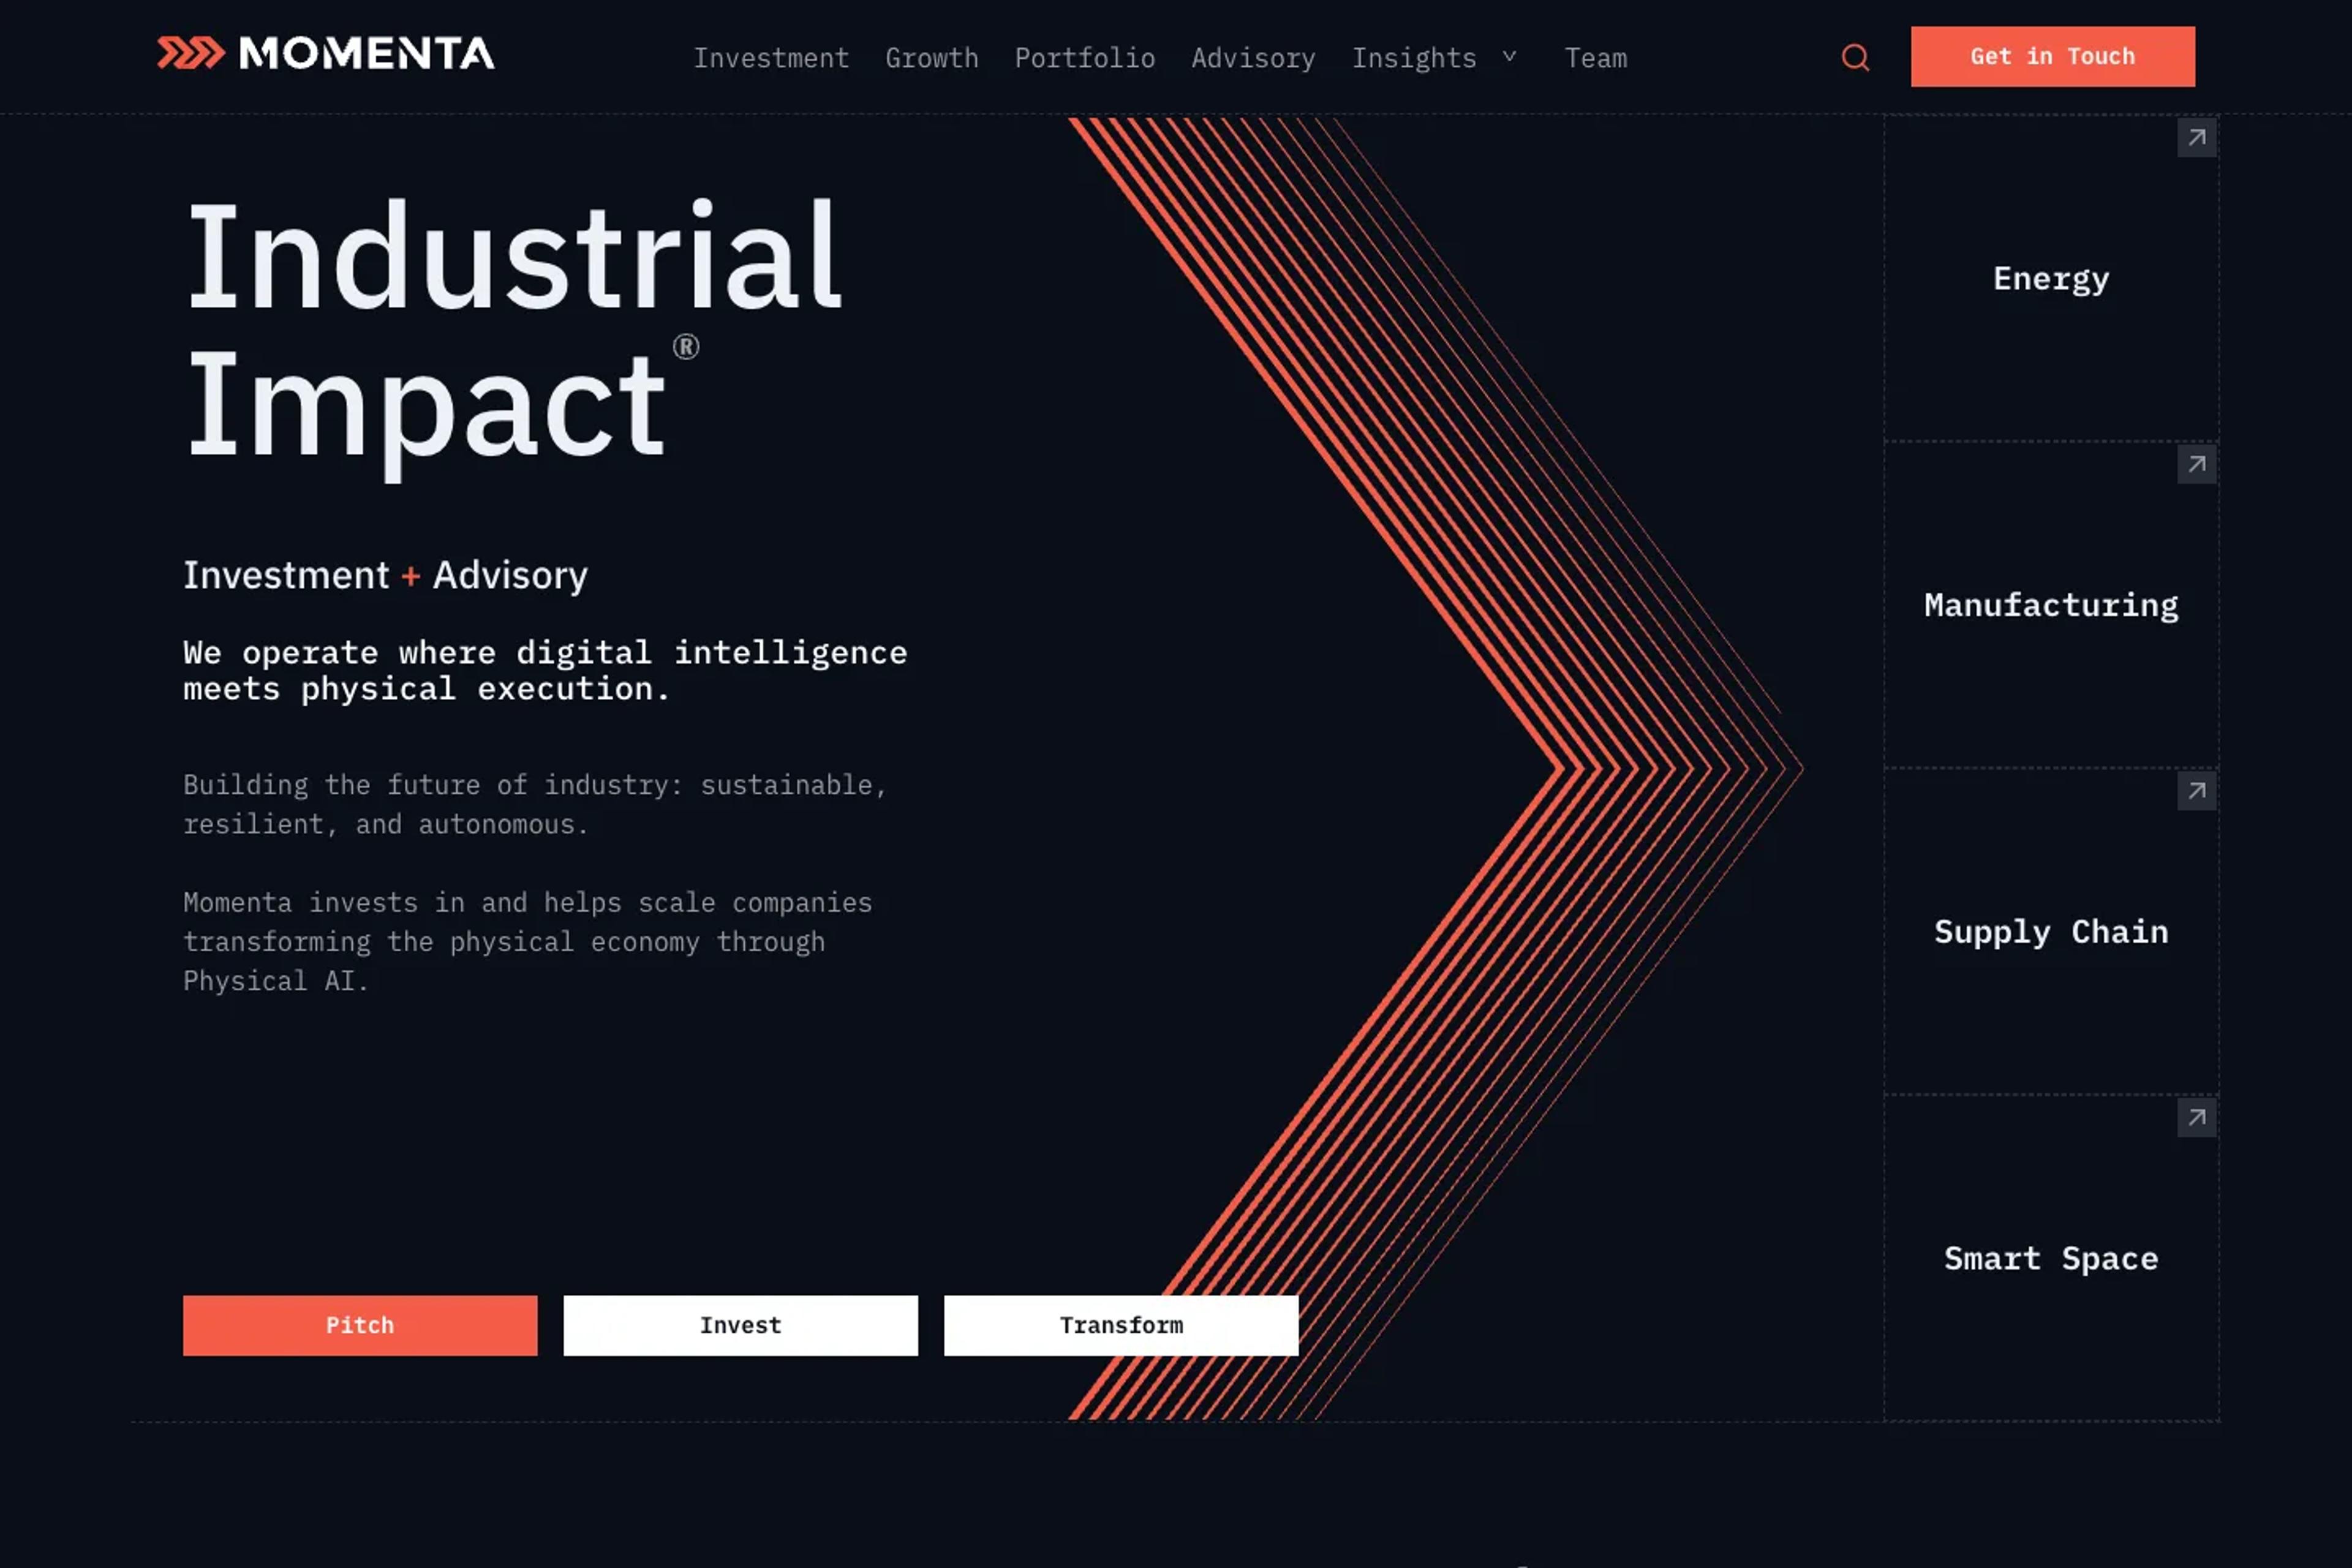2352x1568 pixels.
Task: Open the search magnifier icon
Action: (x=1855, y=58)
